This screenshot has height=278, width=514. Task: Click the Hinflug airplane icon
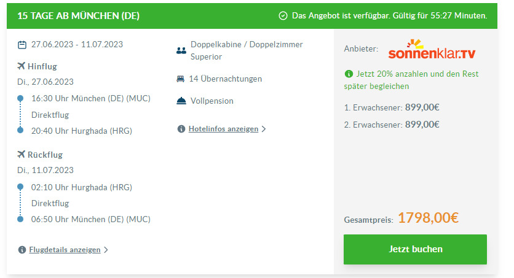pyautogui.click(x=21, y=66)
